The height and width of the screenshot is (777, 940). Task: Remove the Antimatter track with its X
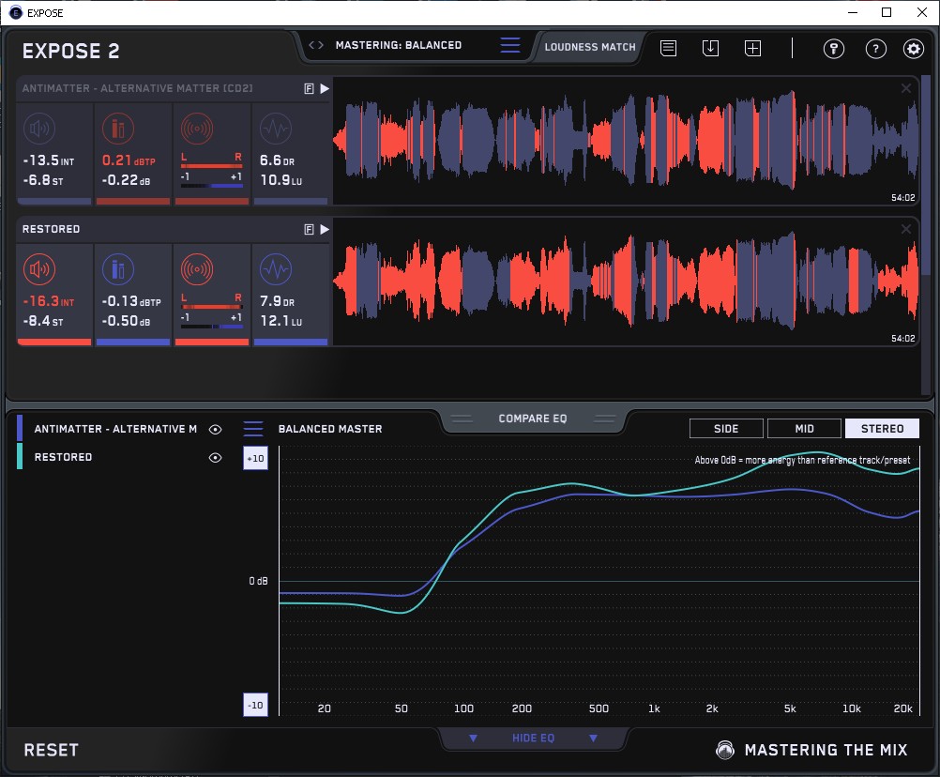pyautogui.click(x=906, y=88)
